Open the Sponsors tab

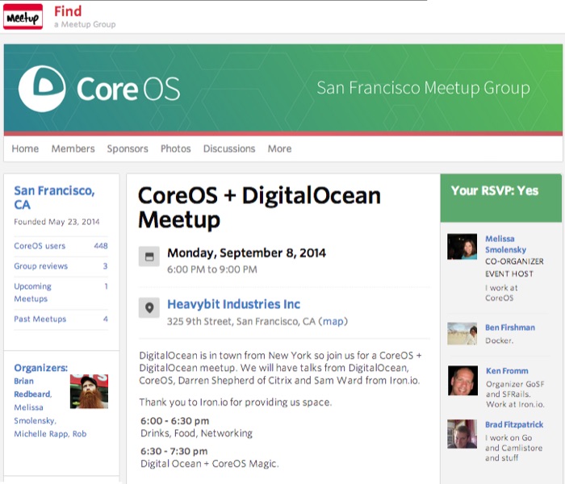128,148
